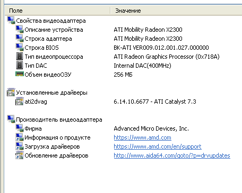242x193 pixels.
Task: Click the 6.14.10.6677 - ATI Catalyst 7.3 value
Action: pyautogui.click(x=155, y=102)
